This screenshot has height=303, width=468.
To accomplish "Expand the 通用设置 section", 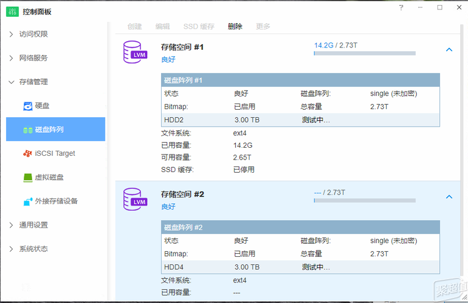I will tap(11, 225).
